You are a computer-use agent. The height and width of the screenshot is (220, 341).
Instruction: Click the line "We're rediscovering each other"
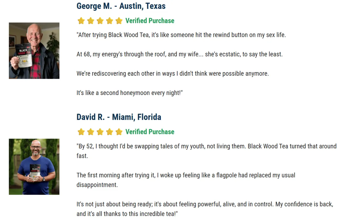[x=172, y=73]
